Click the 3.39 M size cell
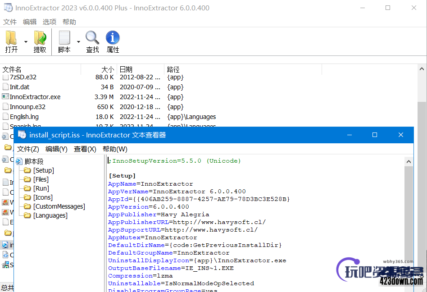This screenshot has width=427, height=292. pyautogui.click(x=104, y=97)
